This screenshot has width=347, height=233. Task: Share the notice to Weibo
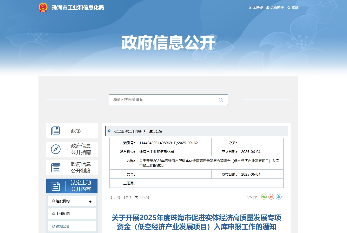pos(271,197)
